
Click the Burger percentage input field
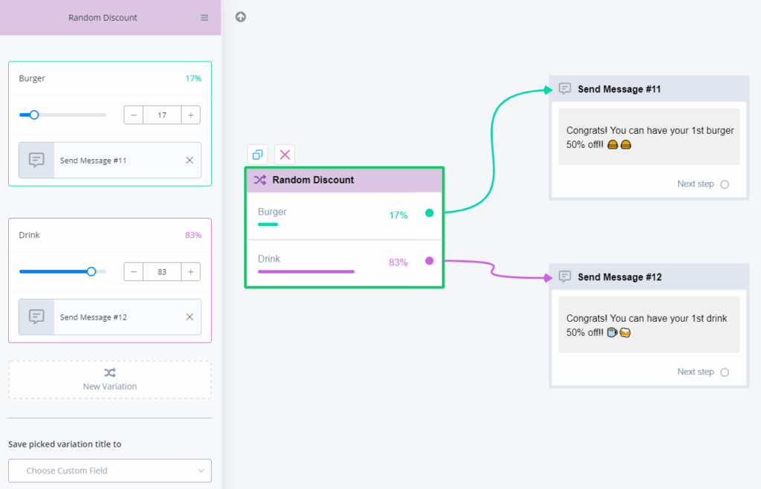[162, 115]
